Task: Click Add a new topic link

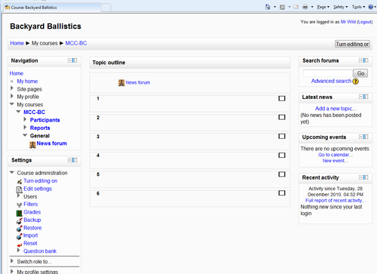Action: click(x=336, y=109)
